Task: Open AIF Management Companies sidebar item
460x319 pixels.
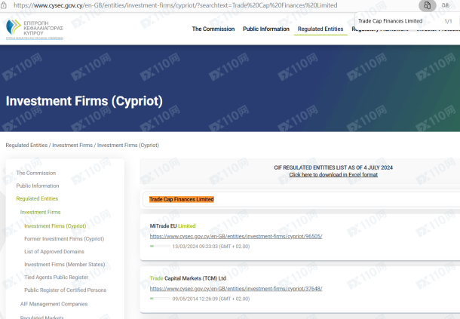Action: (54, 304)
